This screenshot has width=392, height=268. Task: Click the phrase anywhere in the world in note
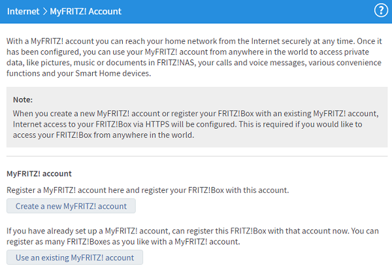[x=153, y=135]
